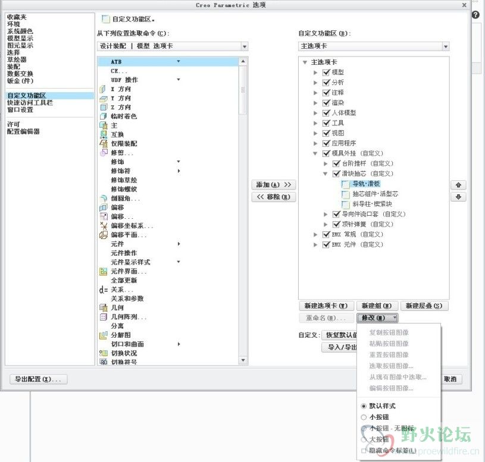Click the 添加 (A) >> button
Viewport: 485px width, 462px height.
(274, 185)
